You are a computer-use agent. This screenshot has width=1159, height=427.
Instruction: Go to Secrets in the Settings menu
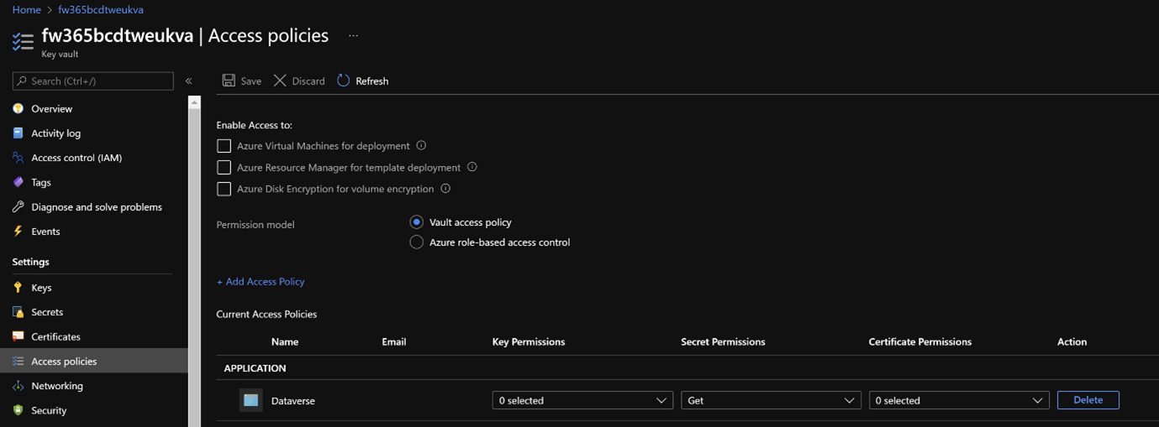click(47, 312)
